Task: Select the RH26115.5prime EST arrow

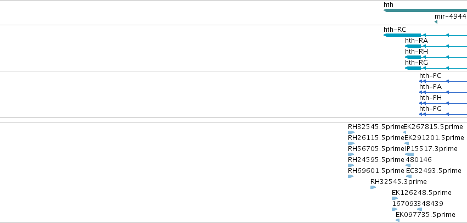Action: 351,143
